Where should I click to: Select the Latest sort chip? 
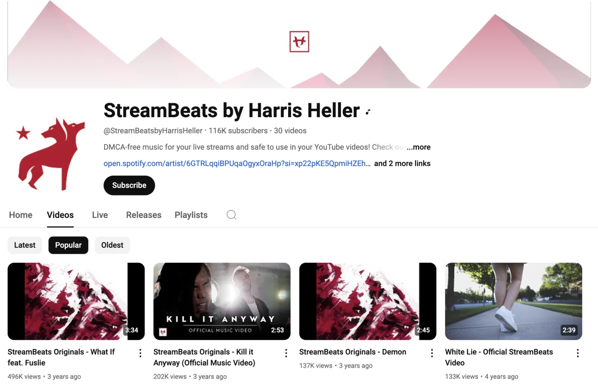click(25, 245)
